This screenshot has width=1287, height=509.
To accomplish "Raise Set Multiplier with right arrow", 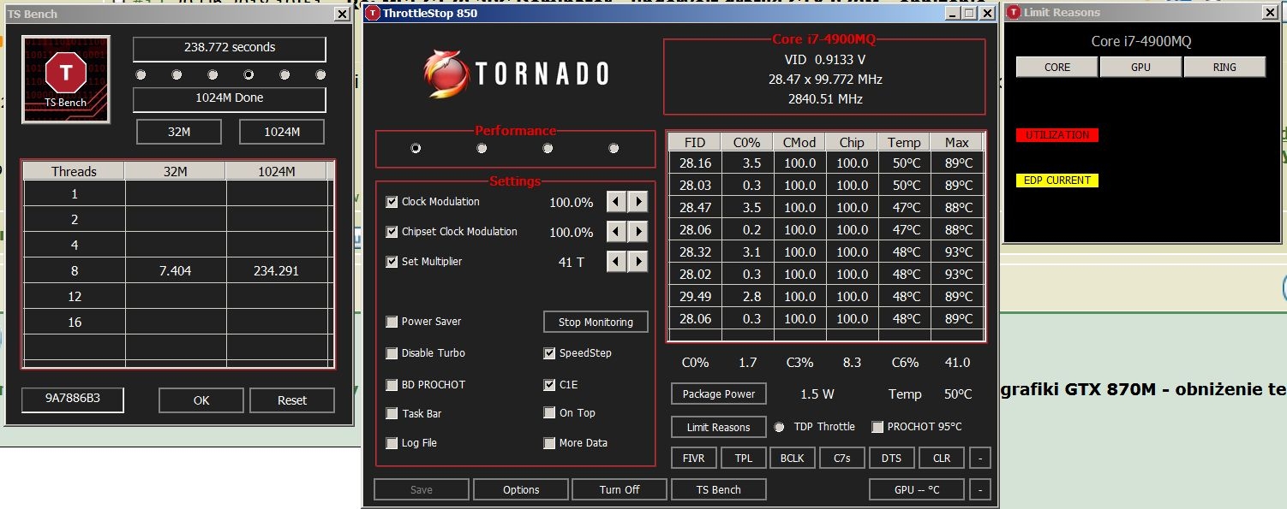I will [x=638, y=262].
